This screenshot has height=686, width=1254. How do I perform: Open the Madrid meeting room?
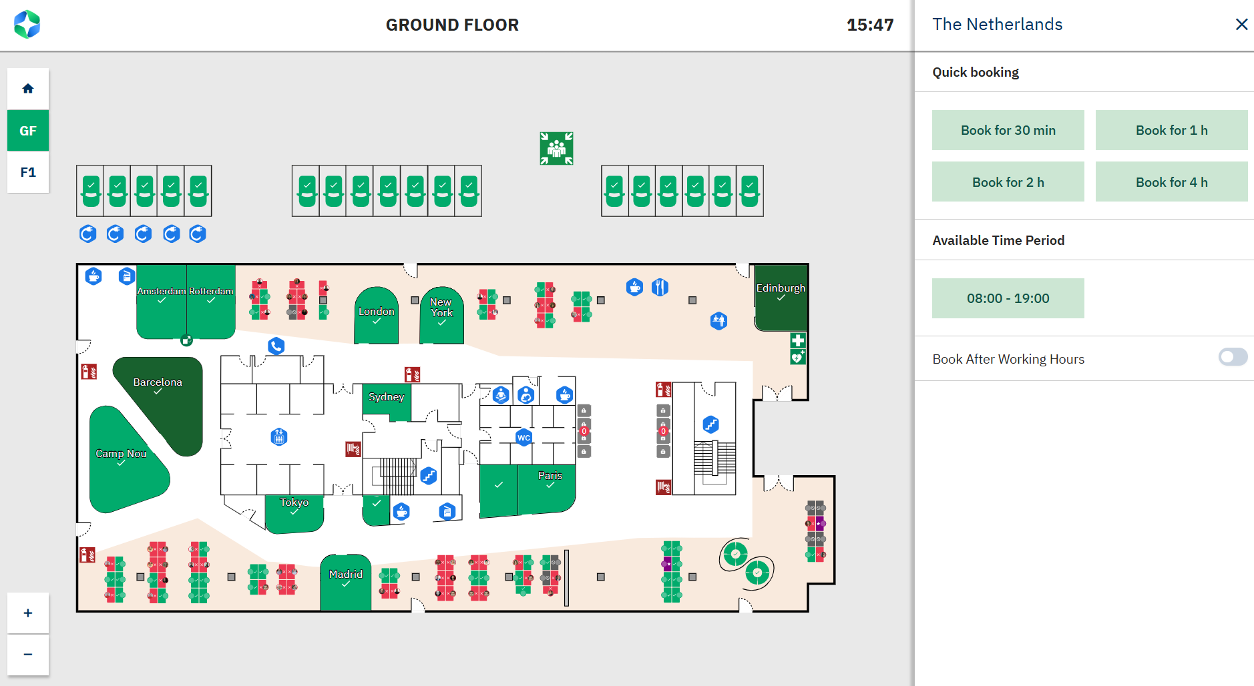click(345, 584)
